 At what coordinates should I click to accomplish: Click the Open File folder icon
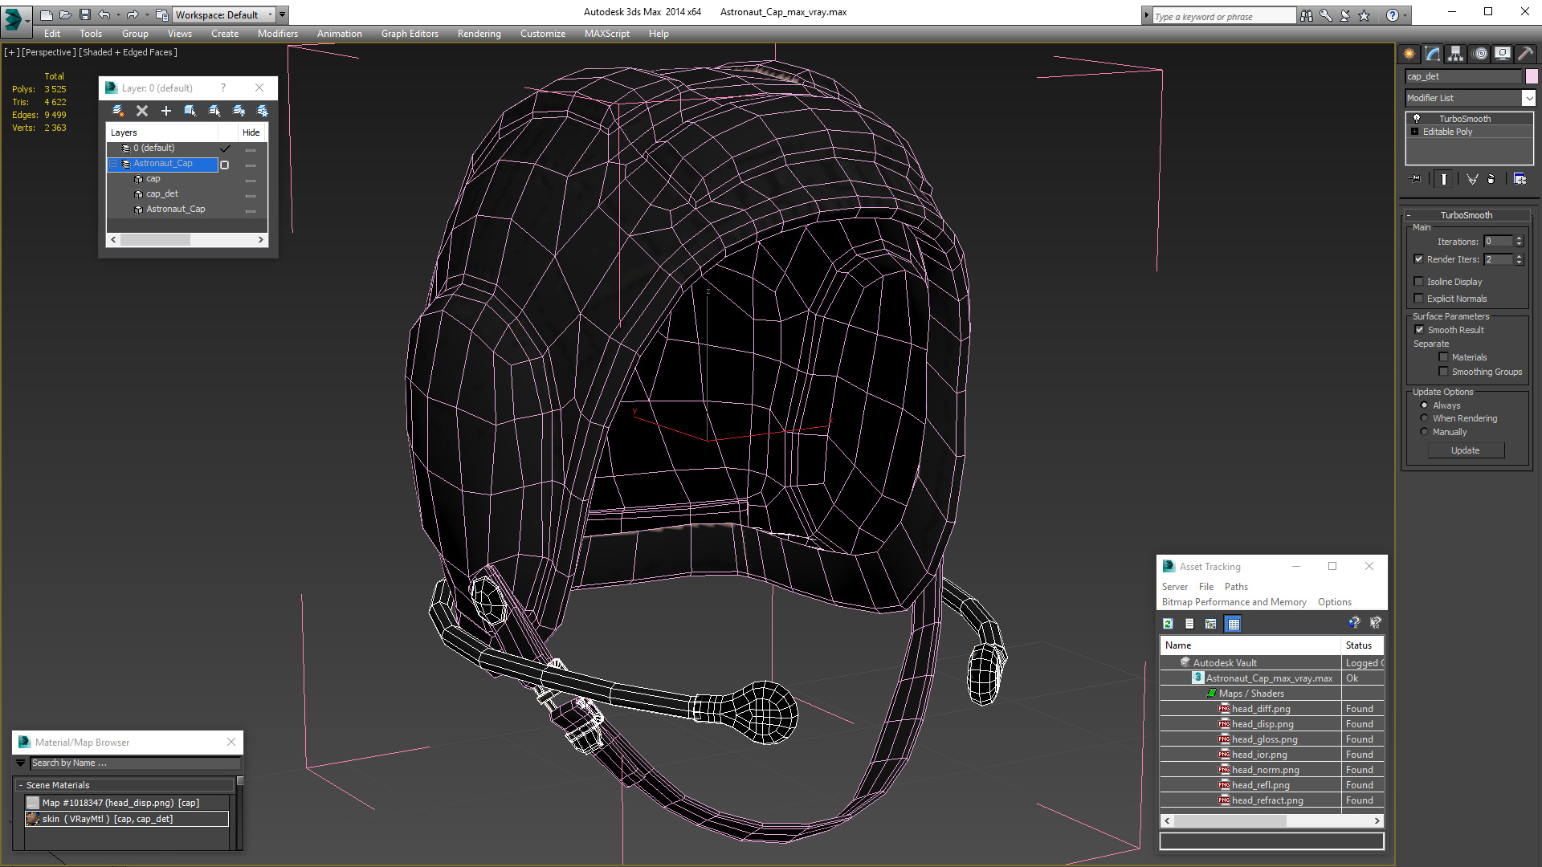tap(66, 14)
